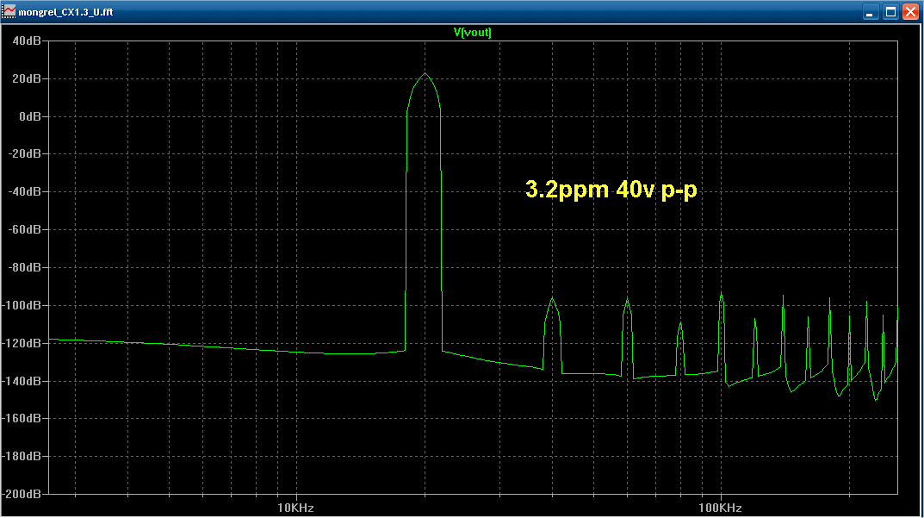Click the -80dB axis label
The width and height of the screenshot is (924, 518).
point(24,267)
